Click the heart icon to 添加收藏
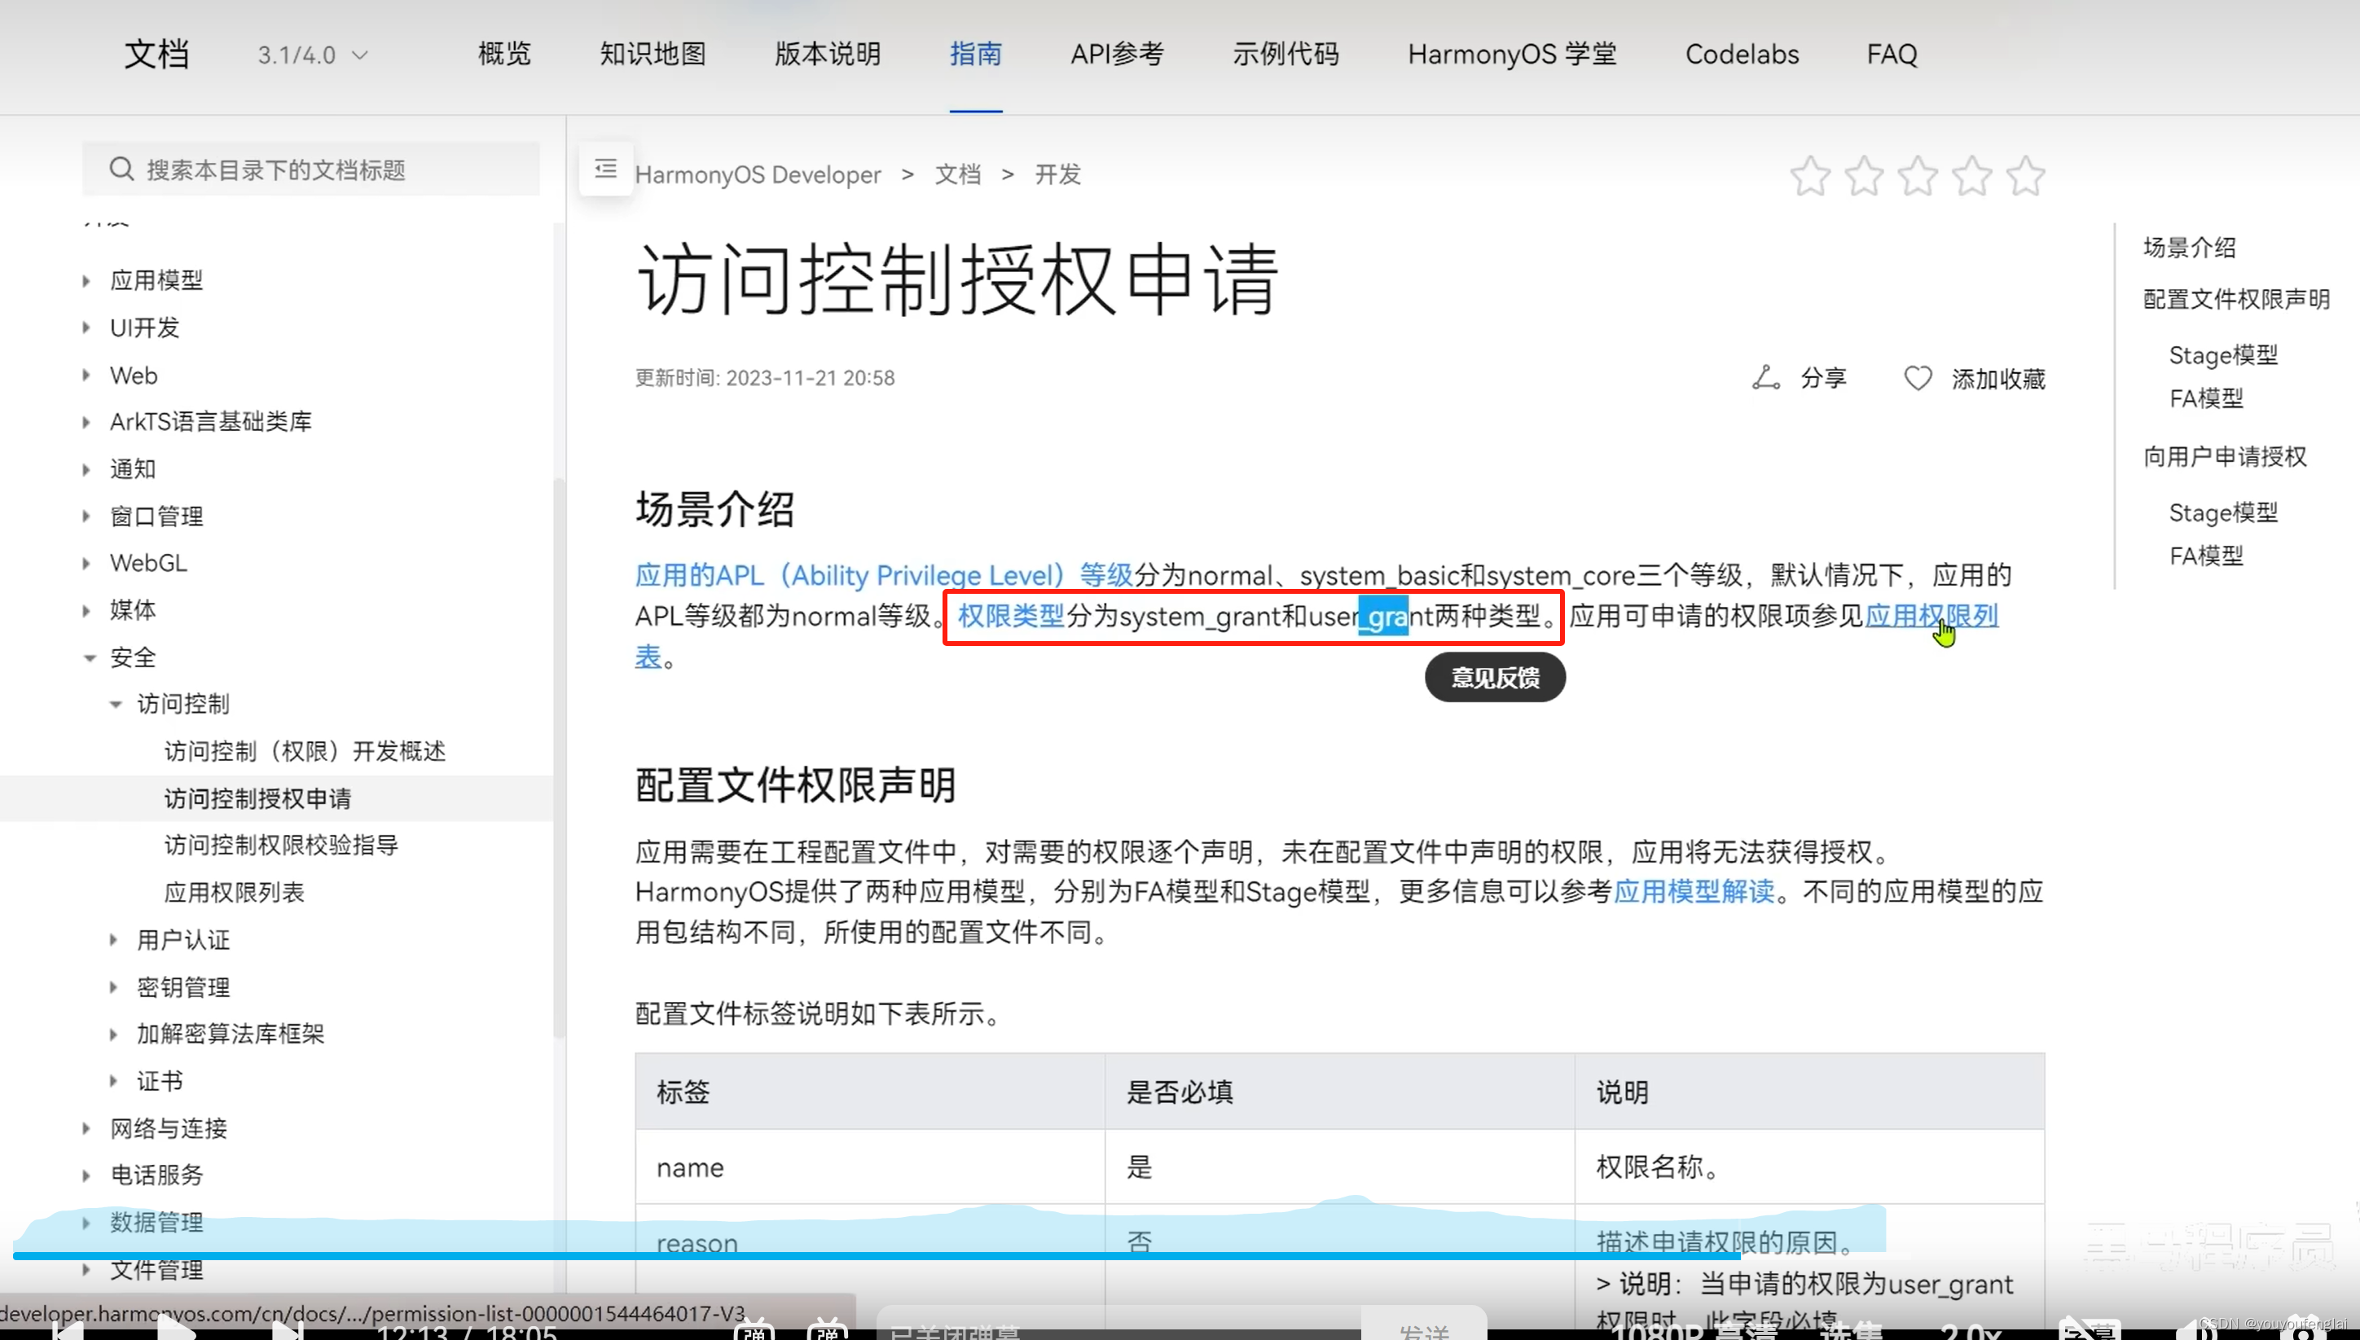This screenshot has width=2360, height=1340. (1918, 378)
